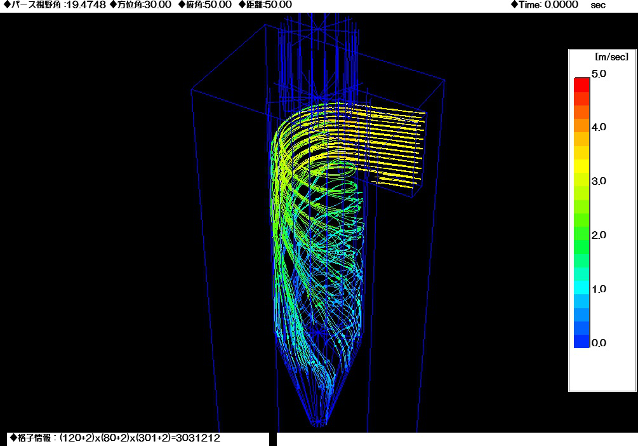Viewport: 638px width, 446px height.
Task: Click the 3.0 legend value label
Action: (599, 181)
